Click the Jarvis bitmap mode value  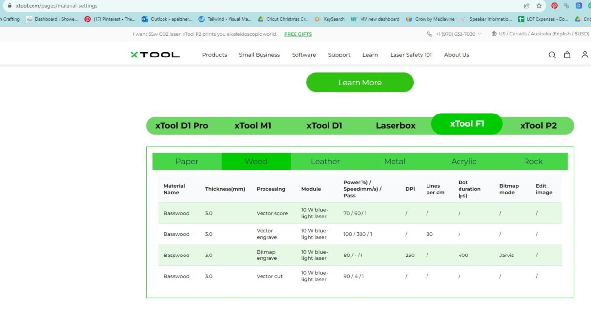[x=507, y=255]
